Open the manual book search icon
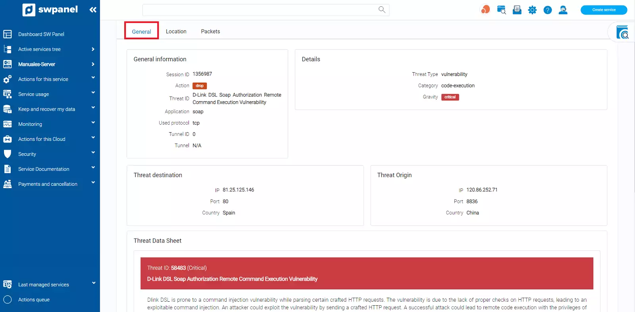This screenshot has height=312, width=635. [x=622, y=32]
